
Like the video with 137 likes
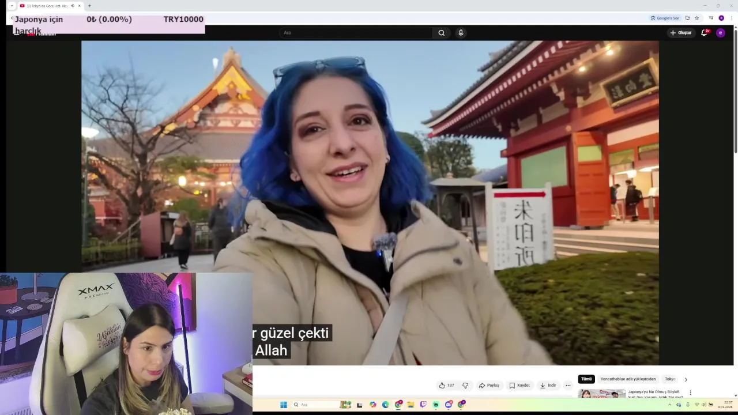(446, 386)
